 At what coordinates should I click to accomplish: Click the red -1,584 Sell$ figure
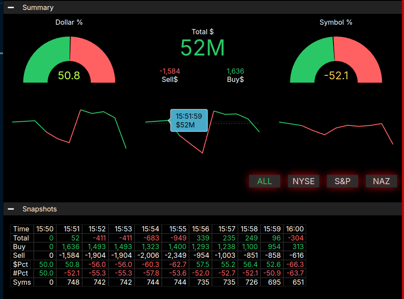(170, 71)
